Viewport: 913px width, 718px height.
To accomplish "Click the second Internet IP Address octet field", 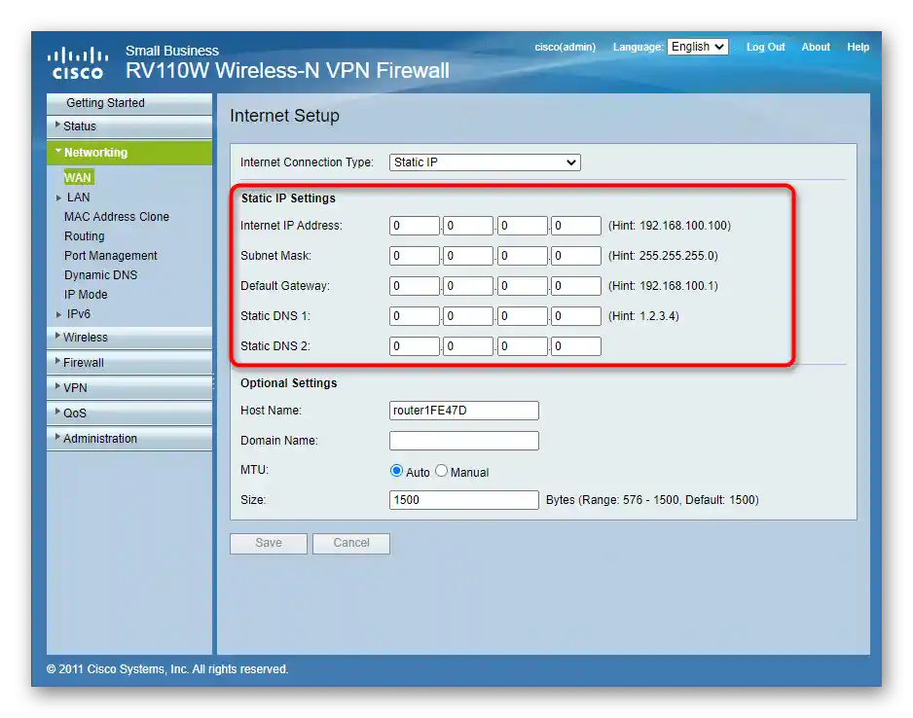I will coord(468,226).
